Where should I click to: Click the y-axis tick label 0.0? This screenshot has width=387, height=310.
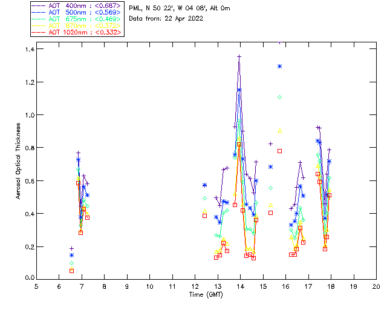tap(28, 279)
